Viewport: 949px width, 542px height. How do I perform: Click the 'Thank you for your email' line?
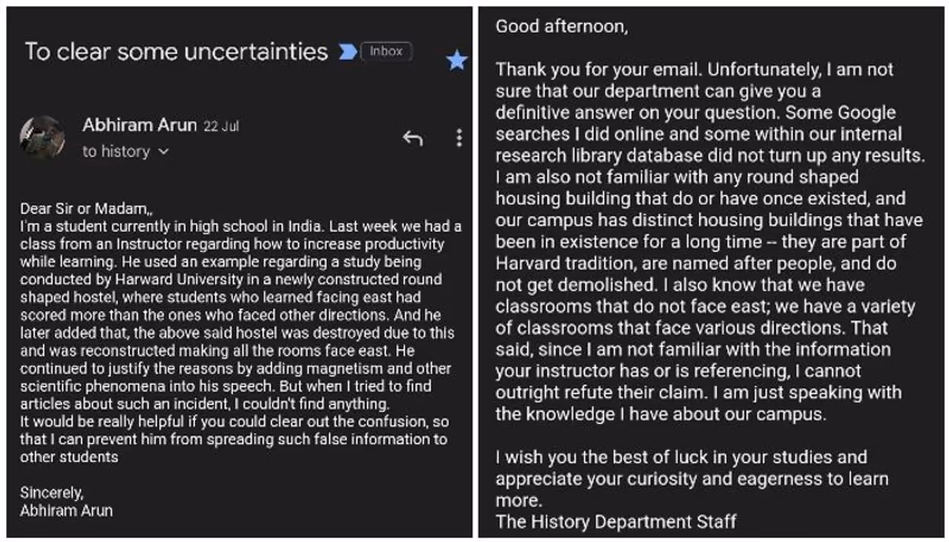tap(599, 70)
